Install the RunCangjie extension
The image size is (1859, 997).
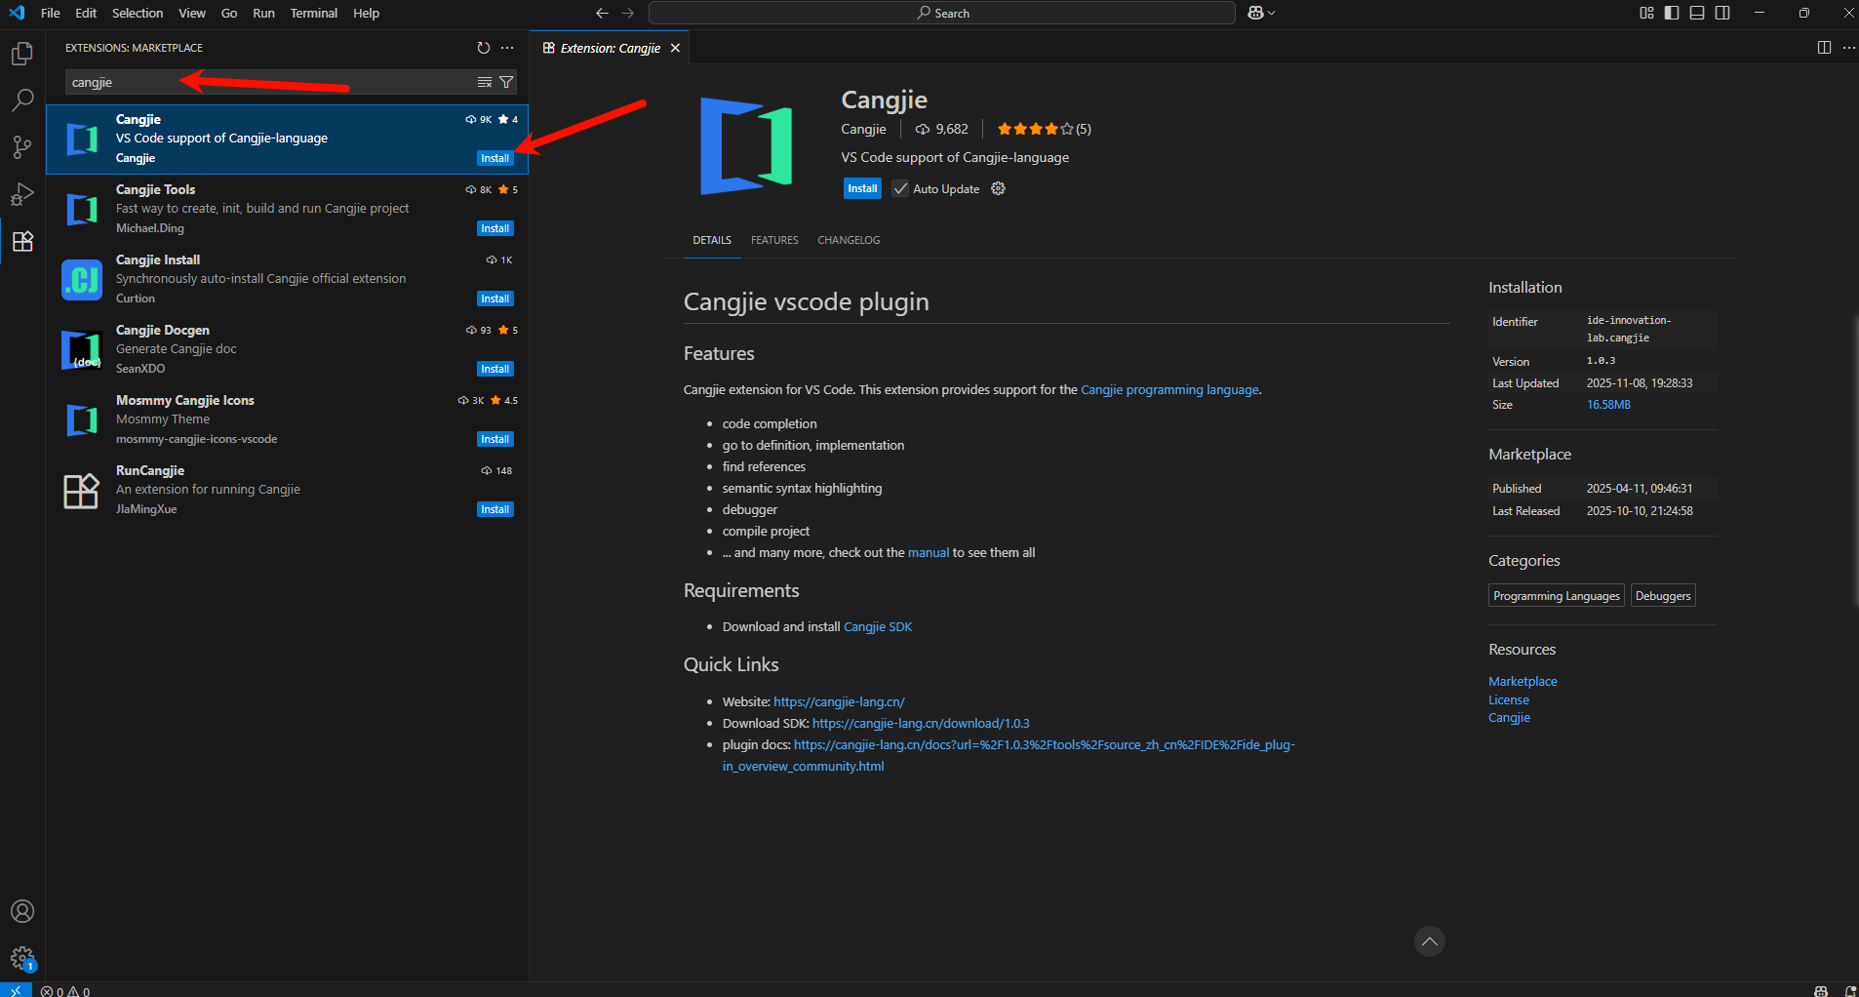495,509
